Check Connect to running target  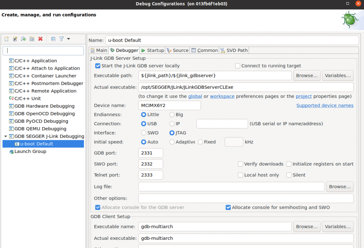(237, 66)
